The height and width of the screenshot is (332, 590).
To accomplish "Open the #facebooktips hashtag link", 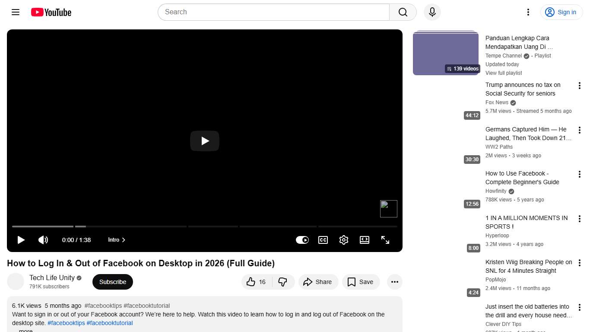I will 66,323.
